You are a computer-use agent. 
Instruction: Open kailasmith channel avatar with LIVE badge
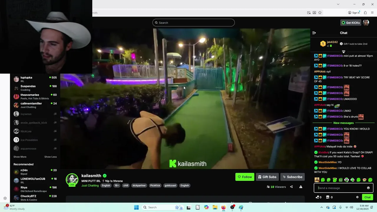(72, 180)
